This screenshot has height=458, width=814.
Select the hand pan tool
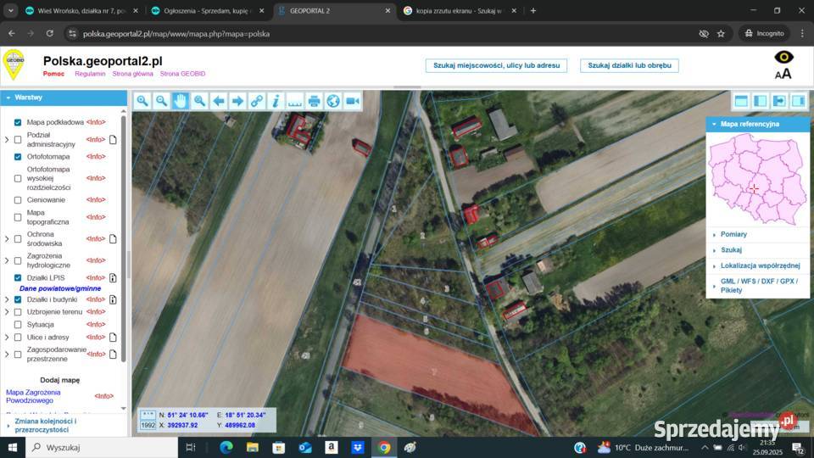point(181,101)
